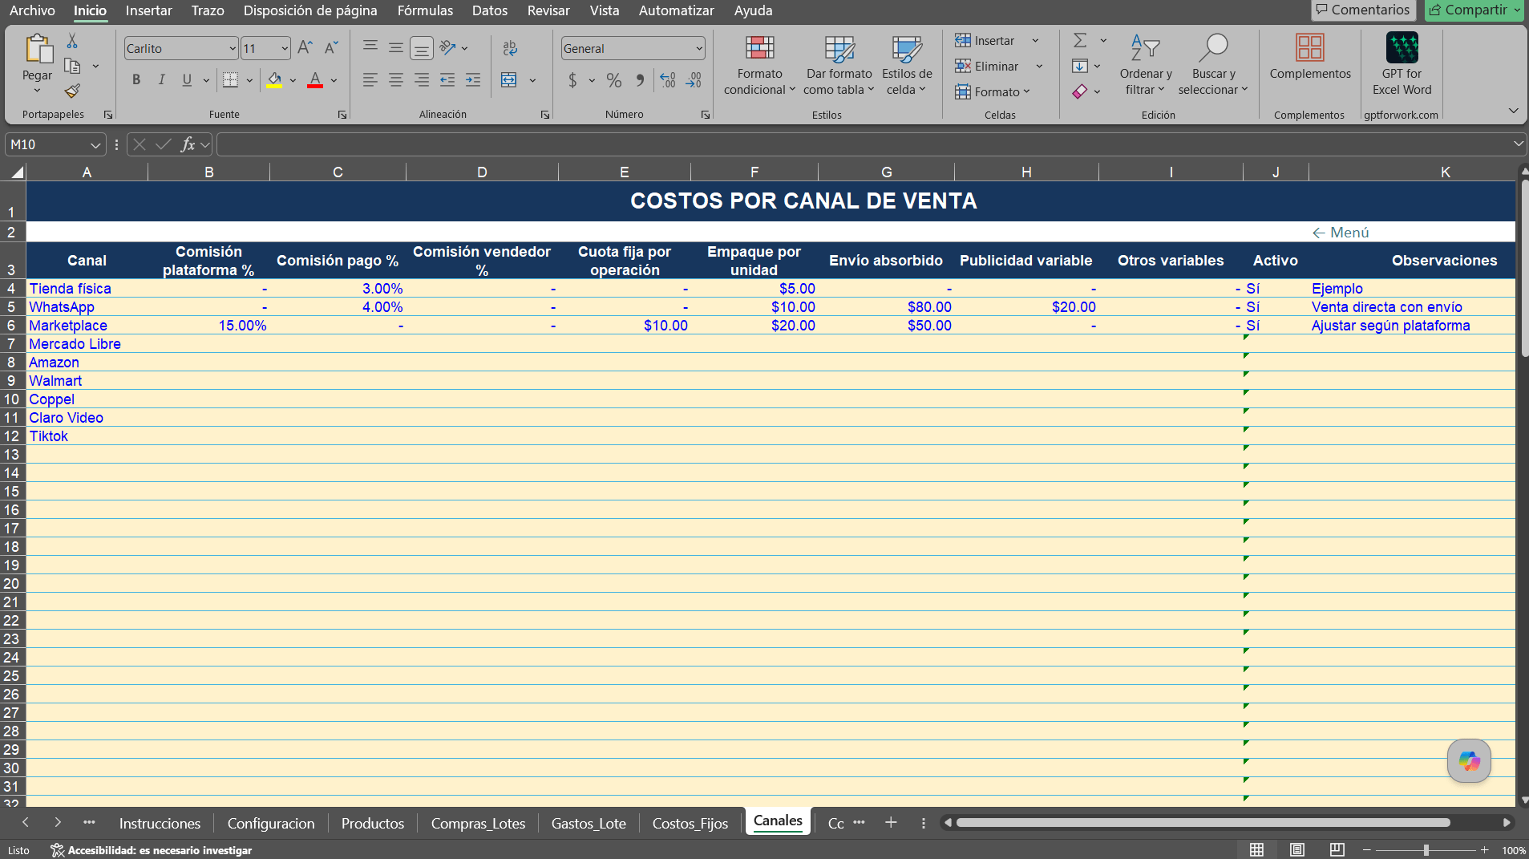Expand the Name Box M10 dropdown

pyautogui.click(x=95, y=145)
